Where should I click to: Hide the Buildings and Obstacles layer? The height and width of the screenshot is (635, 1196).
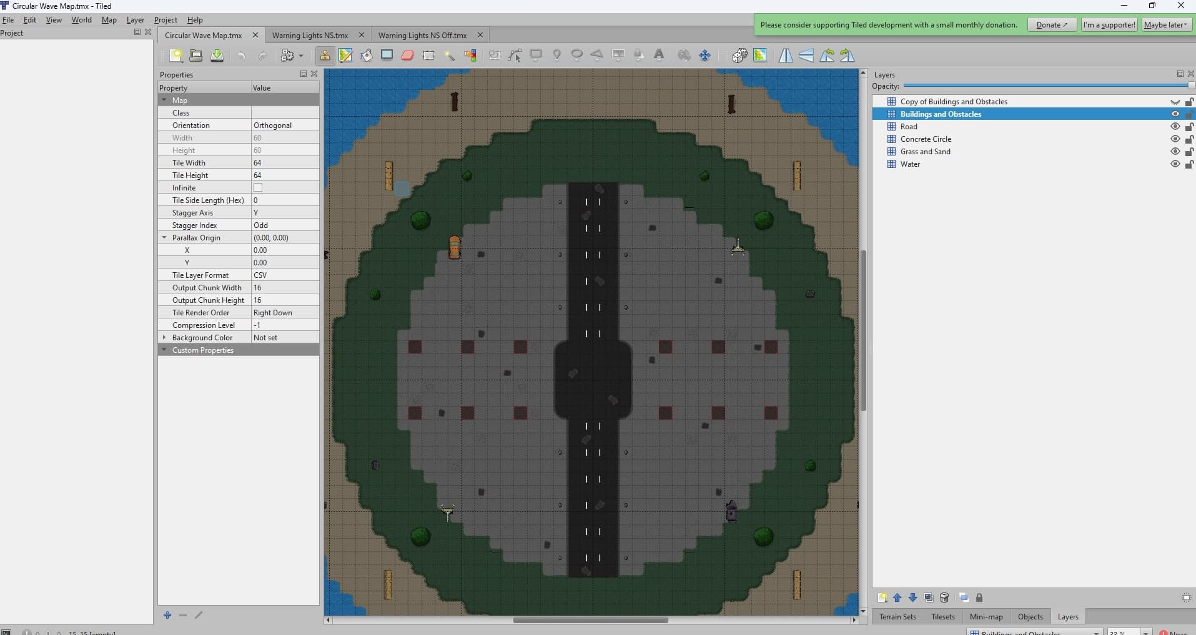pos(1175,114)
